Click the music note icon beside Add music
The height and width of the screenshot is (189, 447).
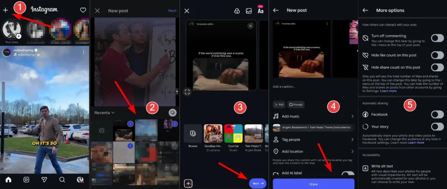[x=276, y=116]
